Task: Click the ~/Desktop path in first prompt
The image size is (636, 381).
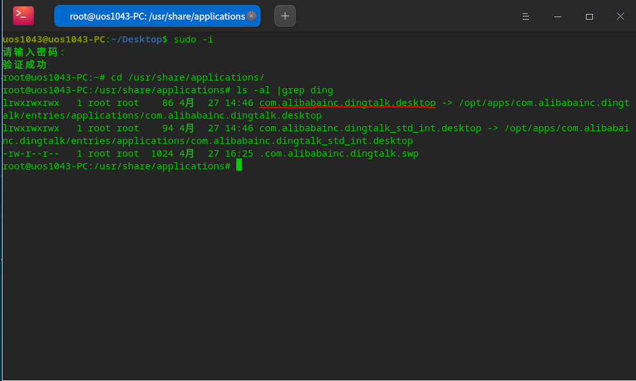Action: 136,39
